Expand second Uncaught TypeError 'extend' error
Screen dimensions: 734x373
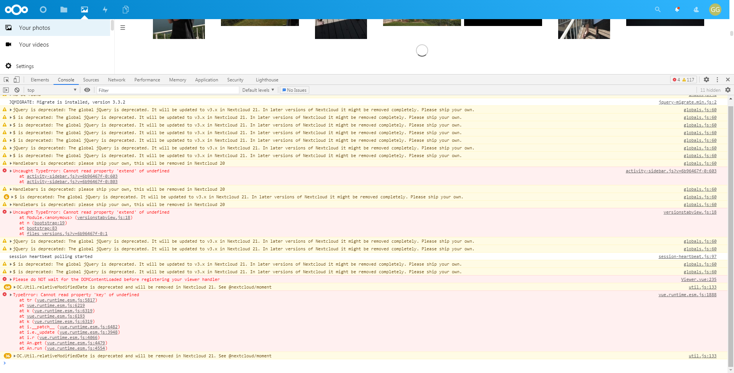coord(11,212)
